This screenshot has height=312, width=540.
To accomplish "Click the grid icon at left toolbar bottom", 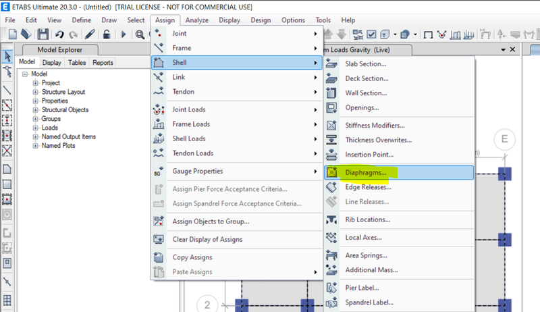I will [x=7, y=301].
